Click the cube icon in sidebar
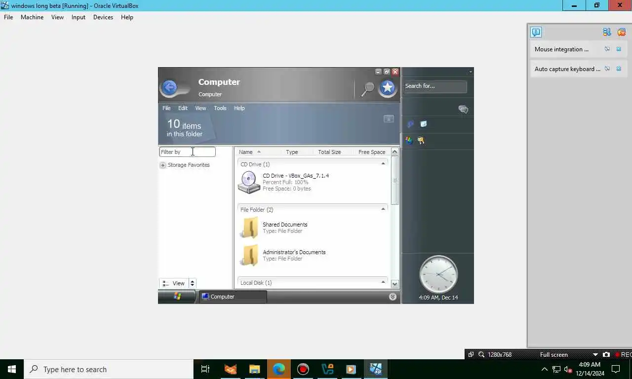 tap(423, 124)
